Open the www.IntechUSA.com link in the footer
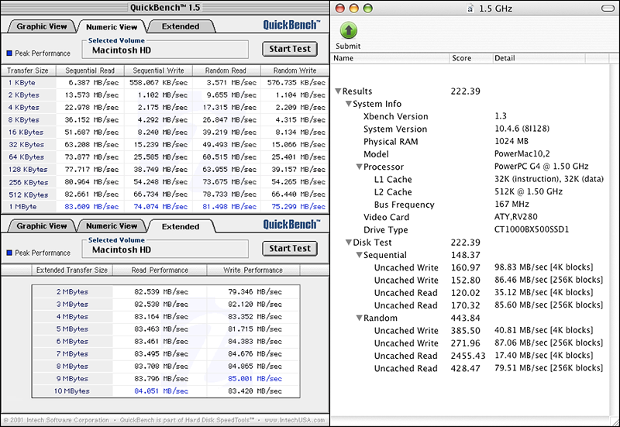The width and height of the screenshot is (620, 427). click(x=293, y=420)
